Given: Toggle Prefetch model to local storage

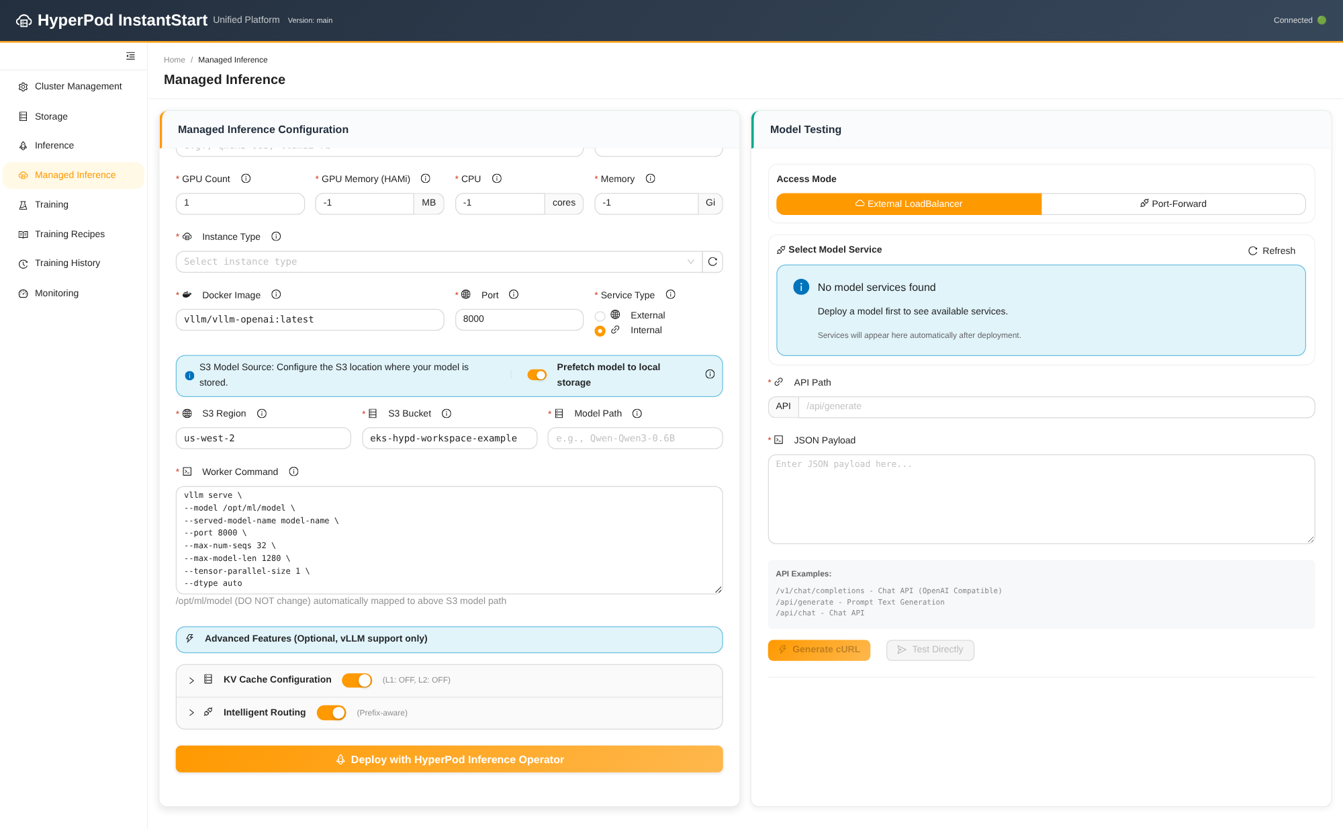Looking at the screenshot, I should 537,375.
